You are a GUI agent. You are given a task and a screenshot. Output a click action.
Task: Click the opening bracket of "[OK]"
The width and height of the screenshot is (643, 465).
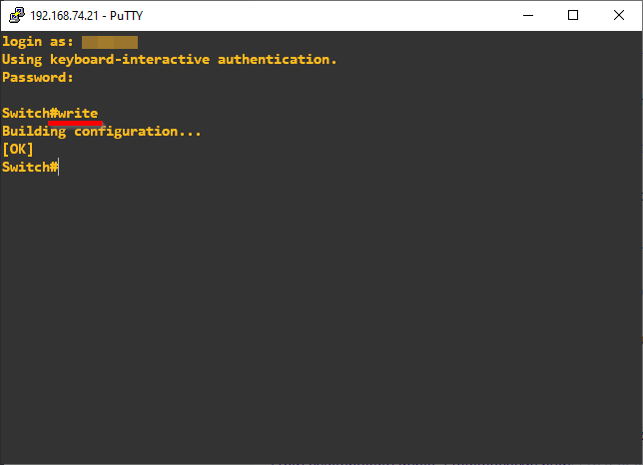pos(6,150)
